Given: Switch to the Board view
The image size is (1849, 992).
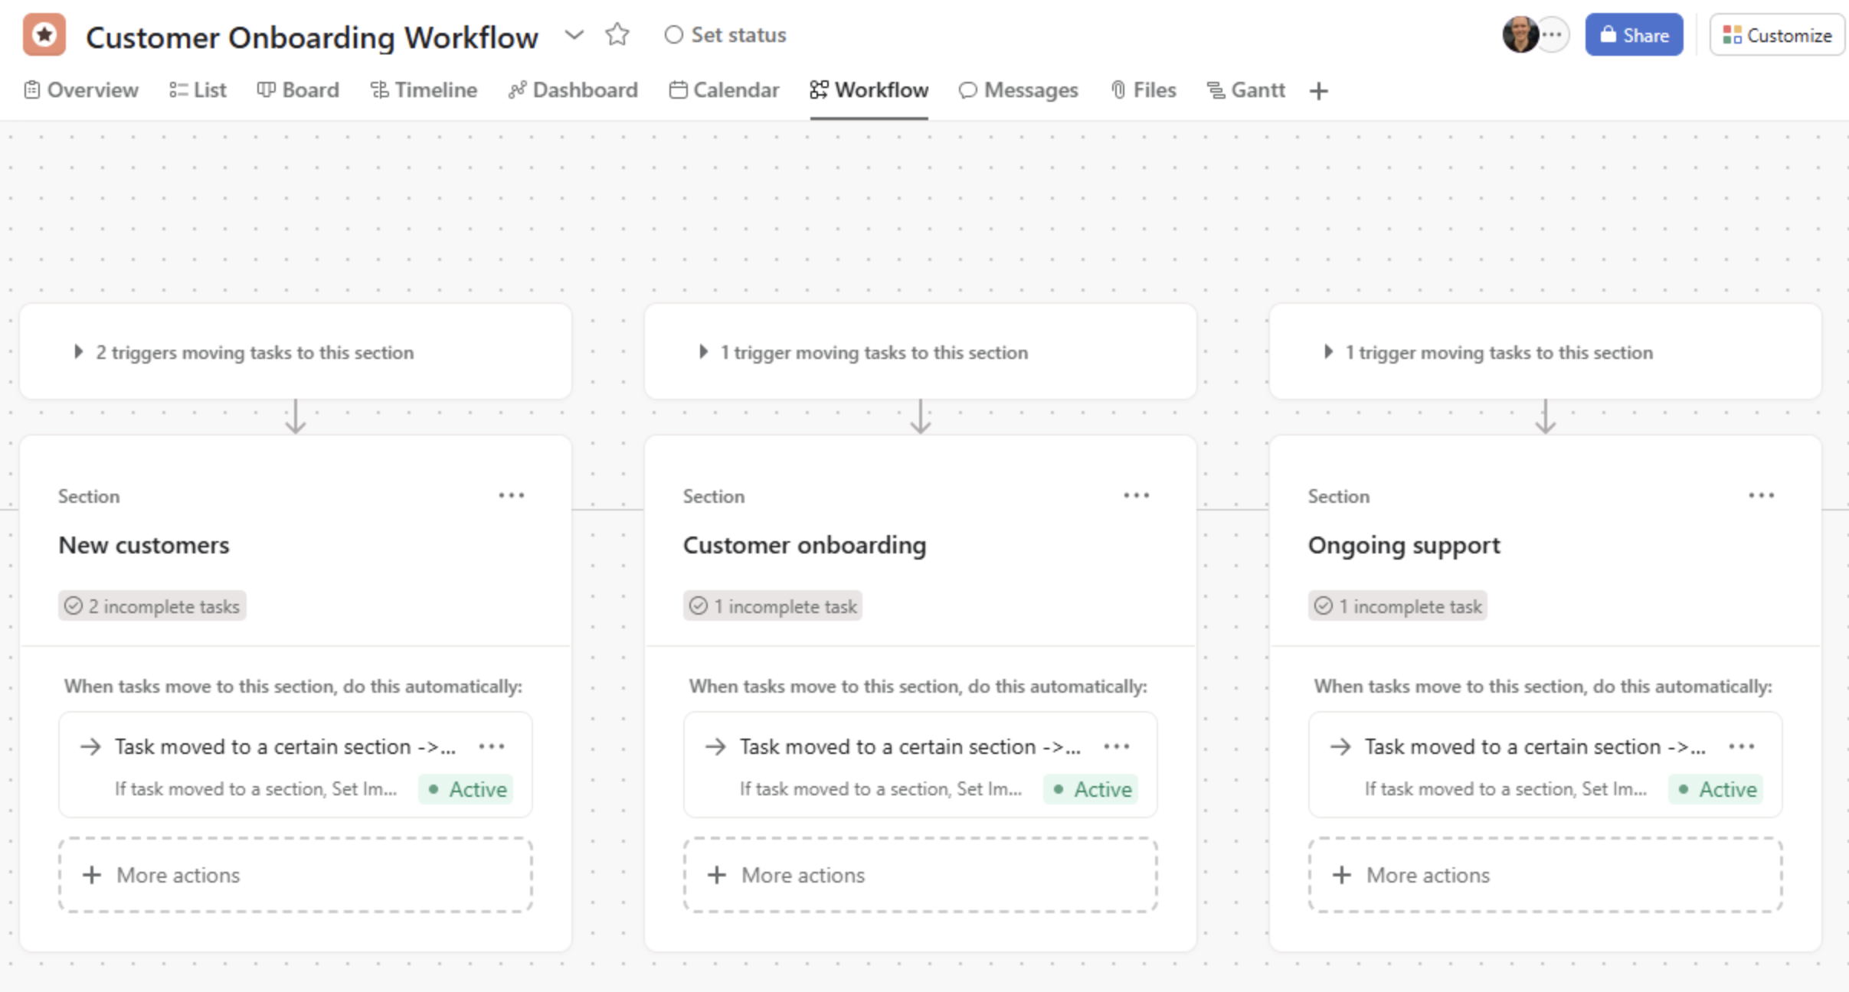Looking at the screenshot, I should 298,90.
